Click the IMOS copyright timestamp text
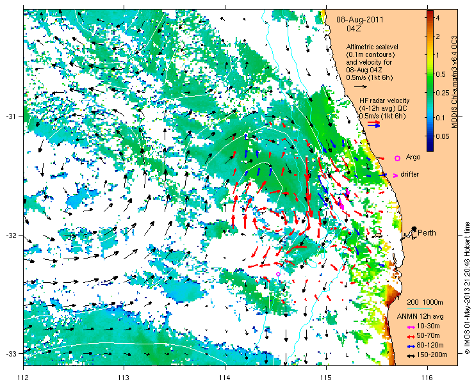The height and width of the screenshot is (384, 474). point(467,288)
